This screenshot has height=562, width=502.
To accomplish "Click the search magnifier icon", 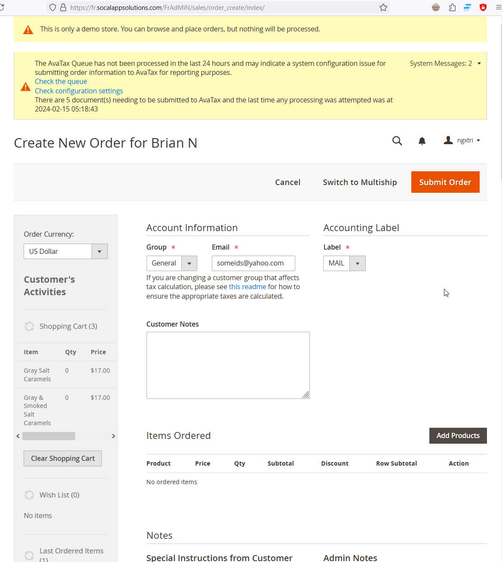I will pos(397,141).
